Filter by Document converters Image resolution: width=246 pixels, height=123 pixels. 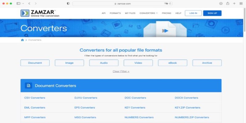click(35, 63)
